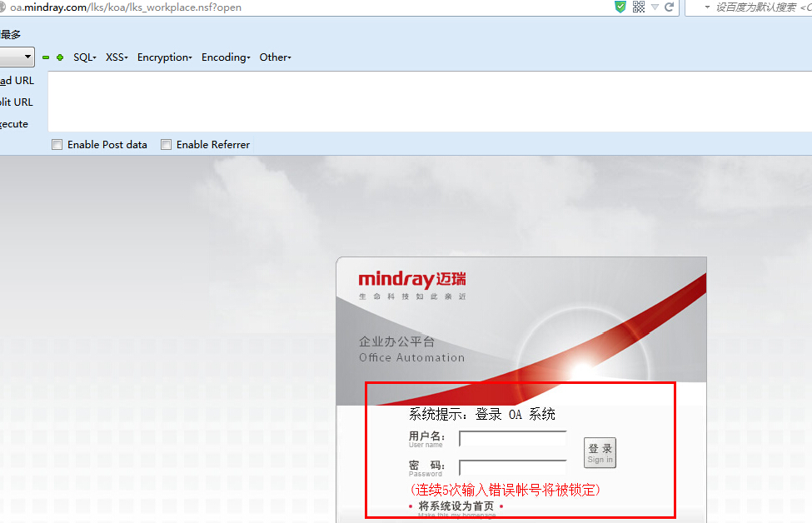Click the green shield security icon
This screenshot has width=812, height=523.
620,7
